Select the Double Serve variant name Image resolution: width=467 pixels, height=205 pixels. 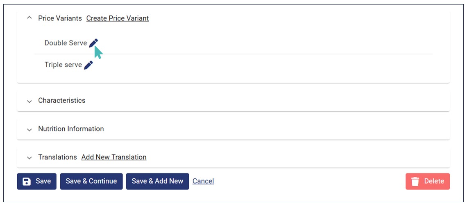point(66,43)
